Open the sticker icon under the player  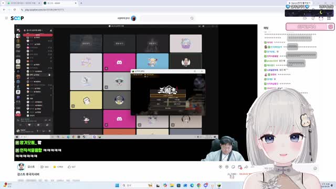pos(233,167)
